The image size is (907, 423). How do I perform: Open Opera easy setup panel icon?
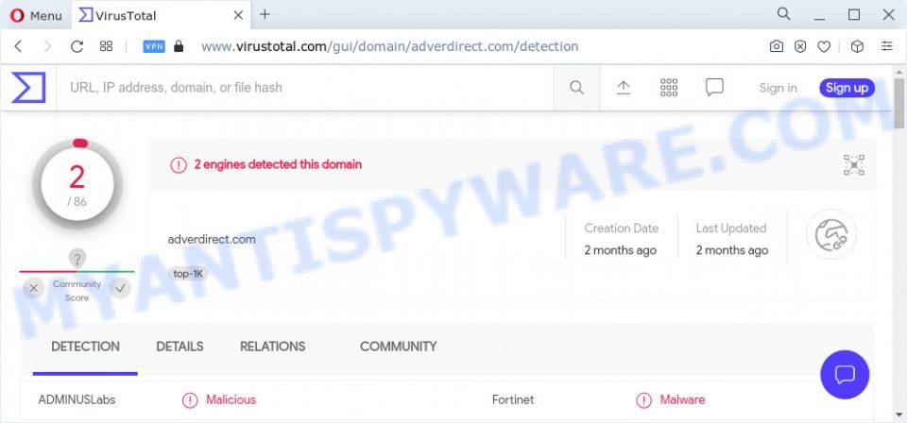[887, 47]
